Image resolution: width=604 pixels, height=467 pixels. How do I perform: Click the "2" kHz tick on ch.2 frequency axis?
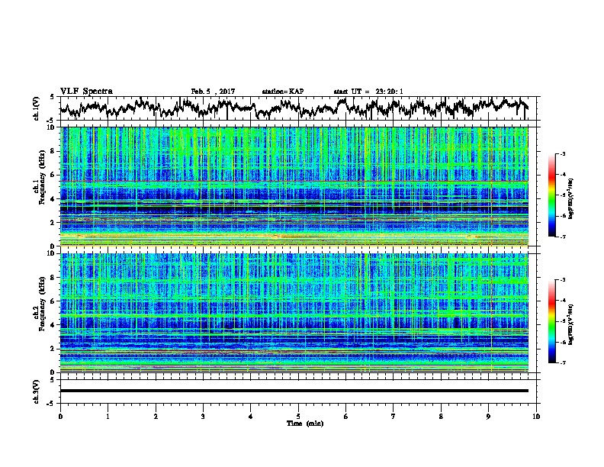pos(53,348)
